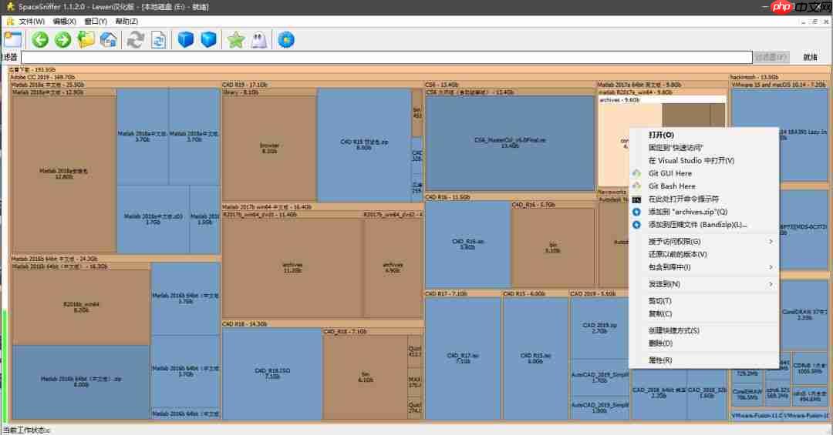This screenshot has height=435, width=833.
Task: Open 属性(R) properties entry
Action: [x=704, y=360]
